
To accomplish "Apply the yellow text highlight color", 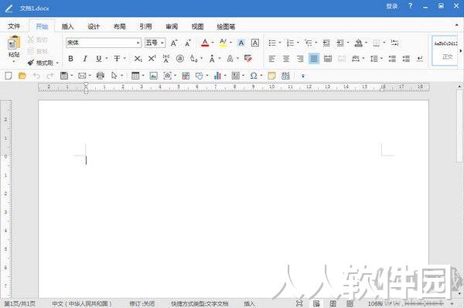I will click(x=223, y=43).
